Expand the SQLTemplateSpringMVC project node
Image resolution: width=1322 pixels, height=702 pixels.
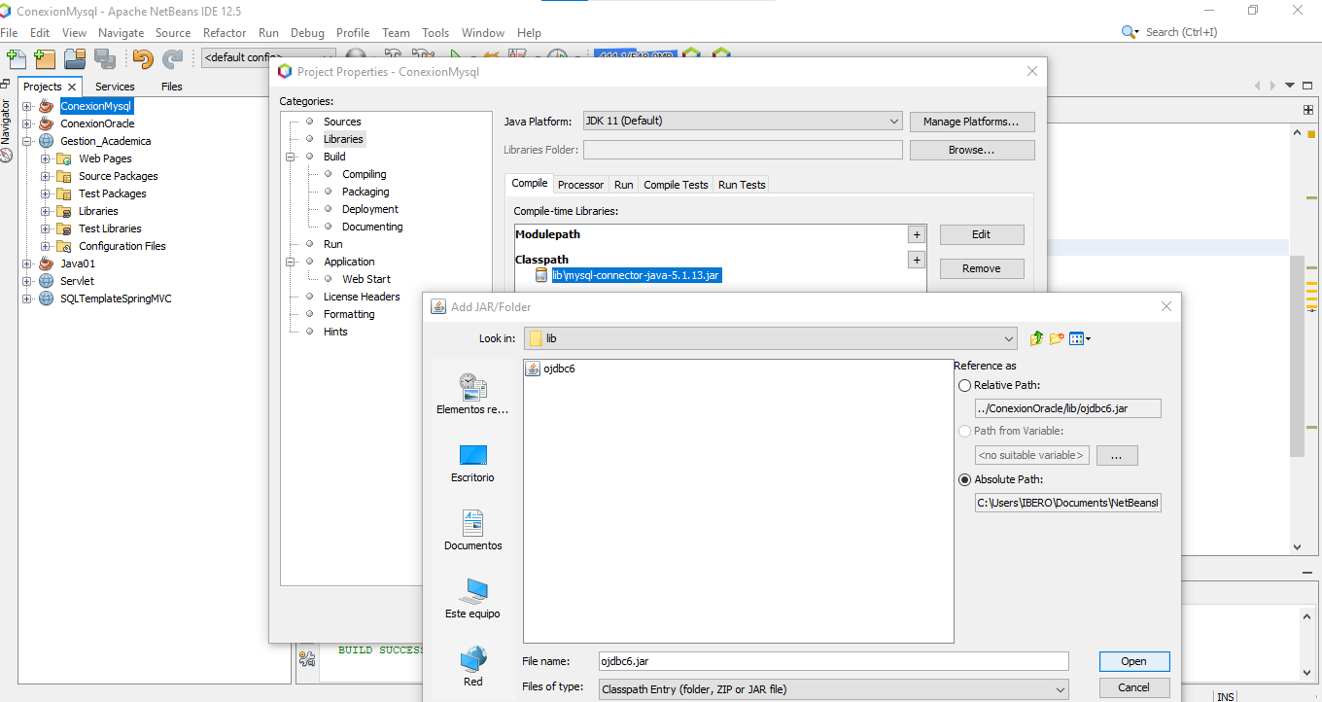27,298
